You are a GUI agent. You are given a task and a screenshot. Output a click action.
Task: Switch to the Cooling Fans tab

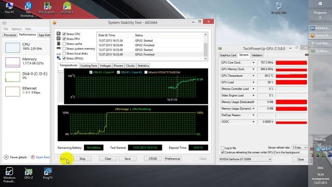click(89, 66)
